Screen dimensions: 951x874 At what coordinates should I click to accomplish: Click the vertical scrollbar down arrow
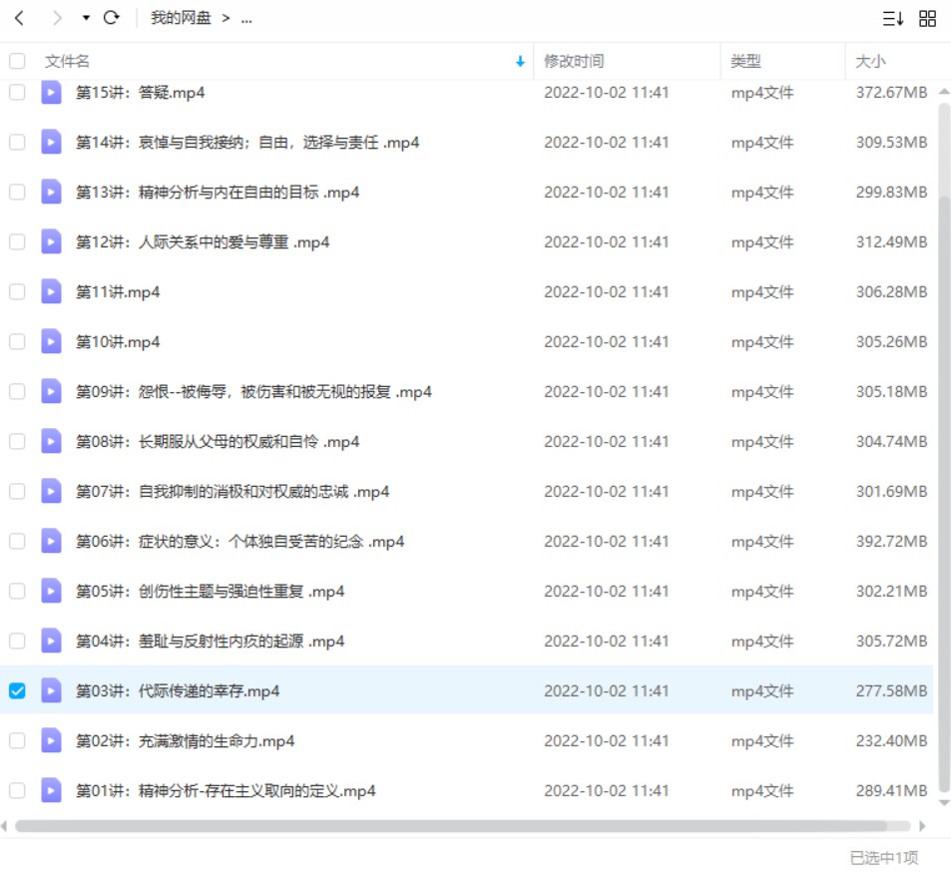point(944,803)
